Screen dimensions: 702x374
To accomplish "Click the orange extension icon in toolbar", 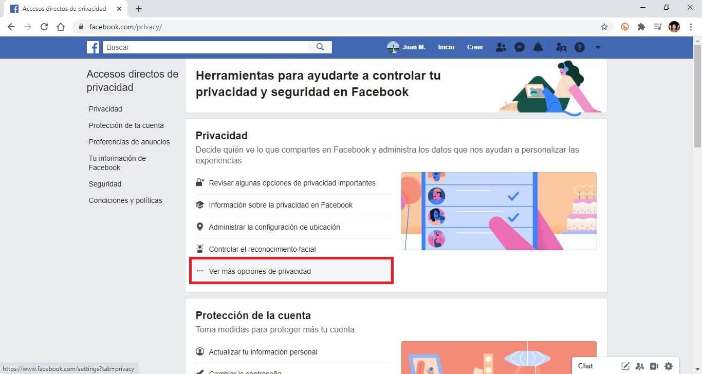I will coord(625,27).
